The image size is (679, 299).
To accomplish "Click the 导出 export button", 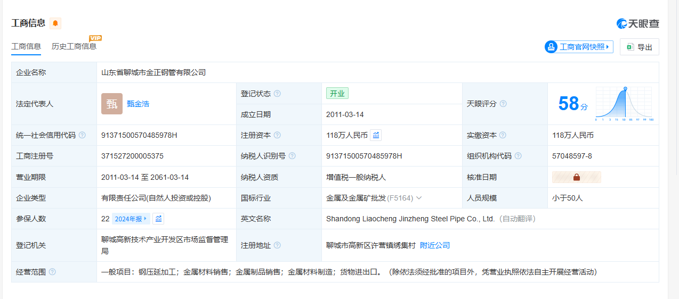I will [x=640, y=47].
